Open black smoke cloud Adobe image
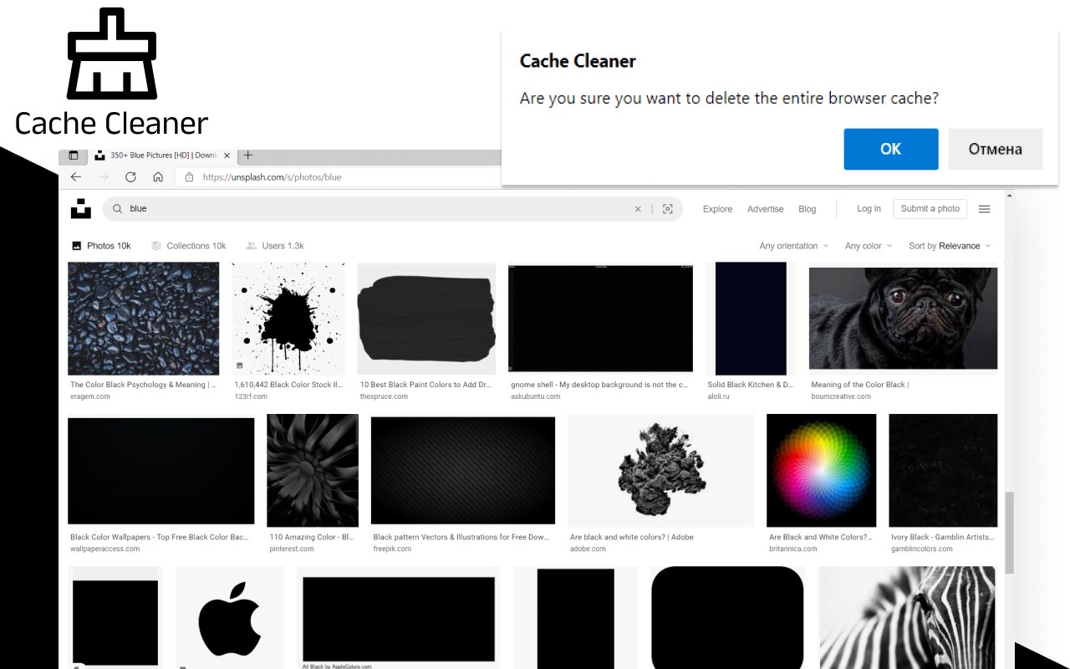 pos(660,471)
